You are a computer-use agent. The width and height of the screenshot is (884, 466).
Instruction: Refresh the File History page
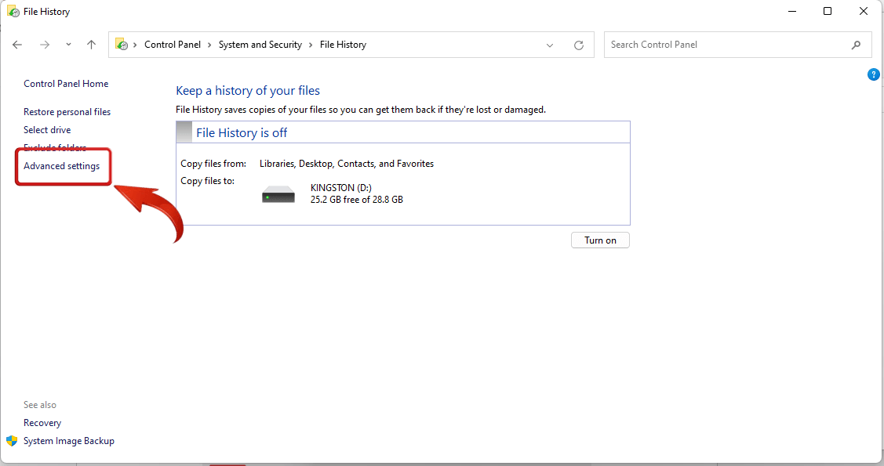579,45
